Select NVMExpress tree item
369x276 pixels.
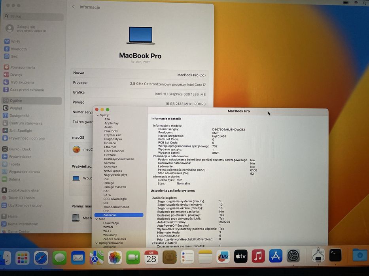tap(113, 171)
